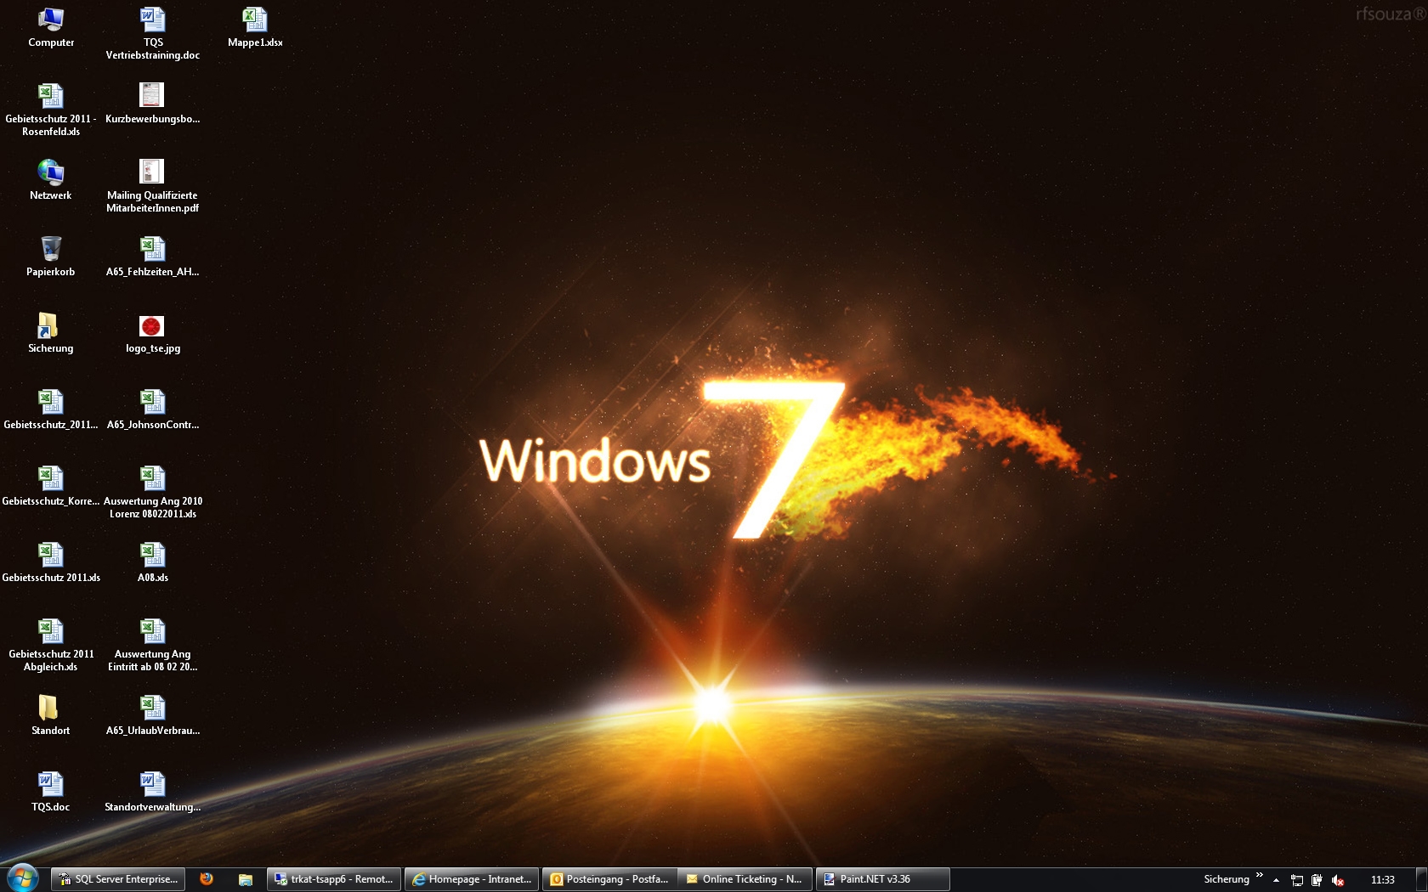Image resolution: width=1428 pixels, height=892 pixels.
Task: Launch Firefox from the taskbar
Action: (x=207, y=879)
